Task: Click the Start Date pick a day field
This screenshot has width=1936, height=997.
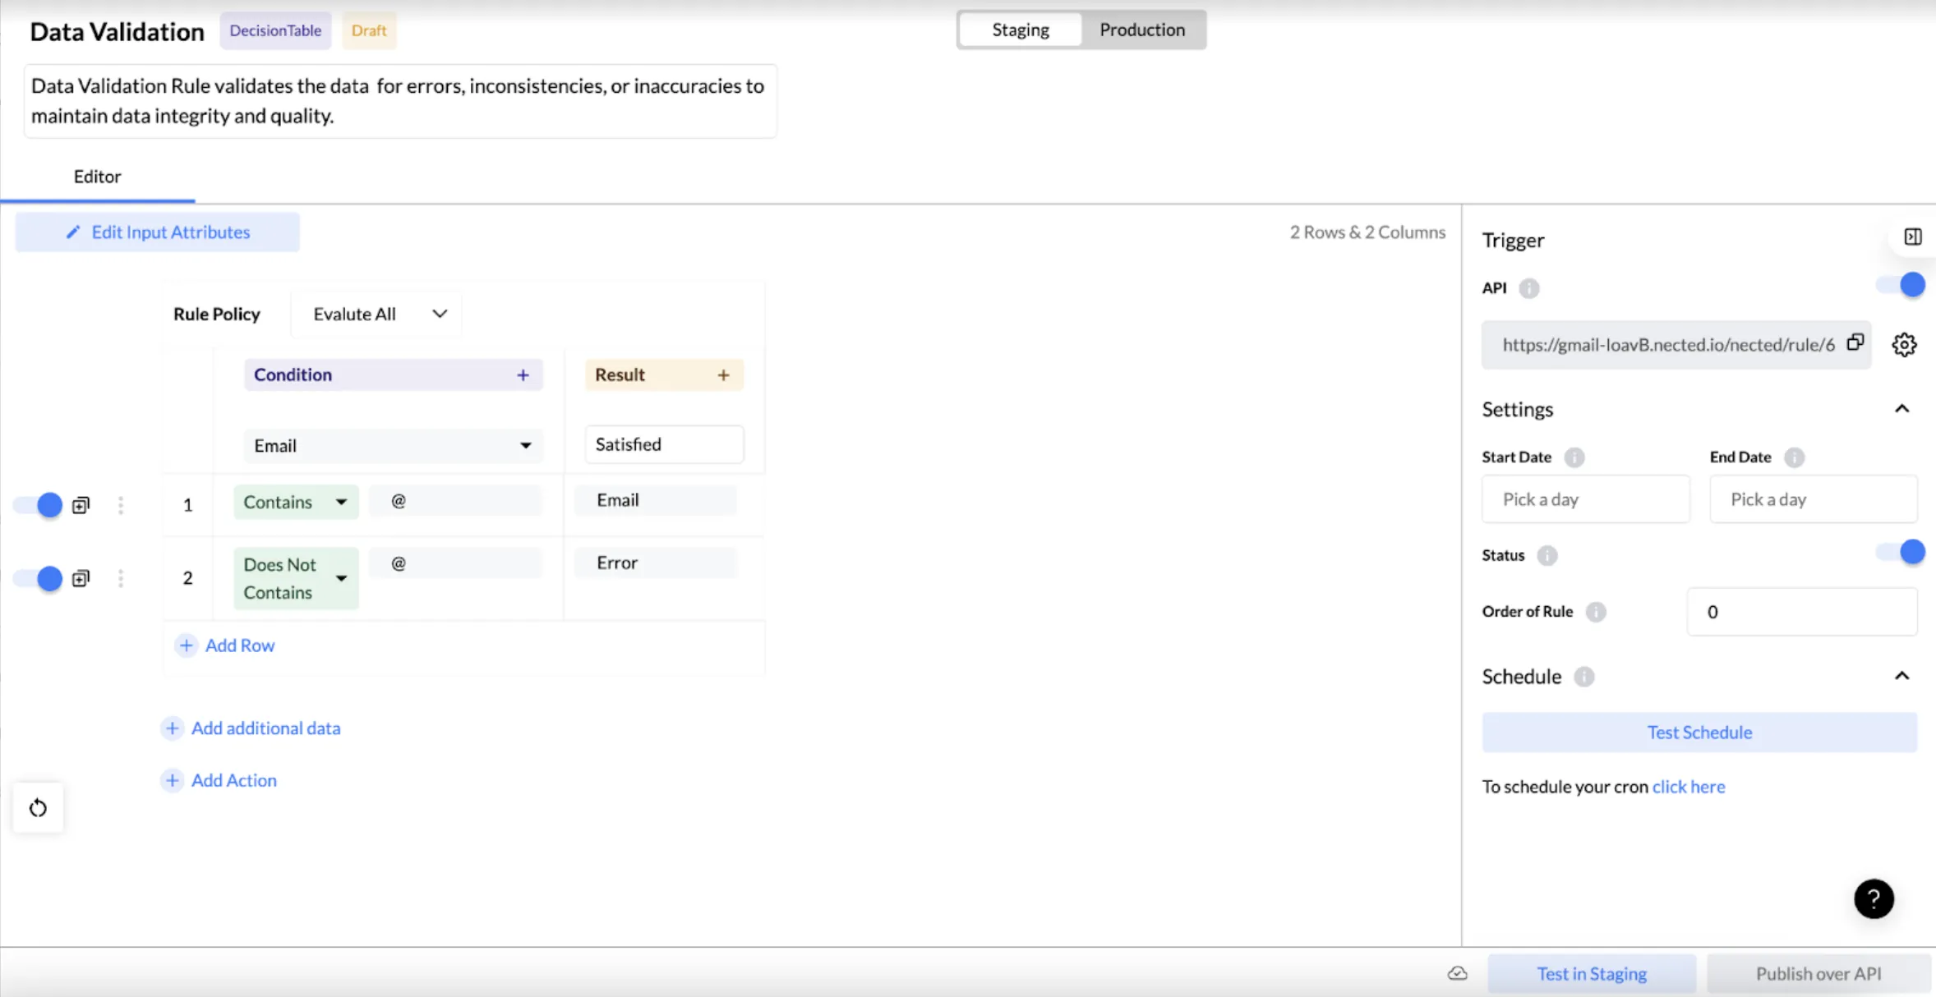Action: [1585, 499]
